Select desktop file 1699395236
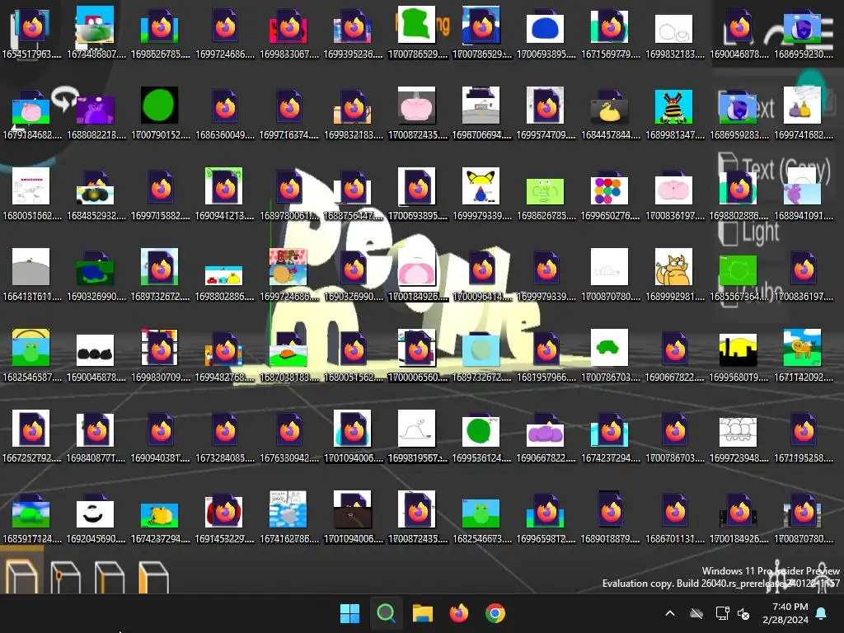Image resolution: width=844 pixels, height=633 pixels. (x=353, y=32)
